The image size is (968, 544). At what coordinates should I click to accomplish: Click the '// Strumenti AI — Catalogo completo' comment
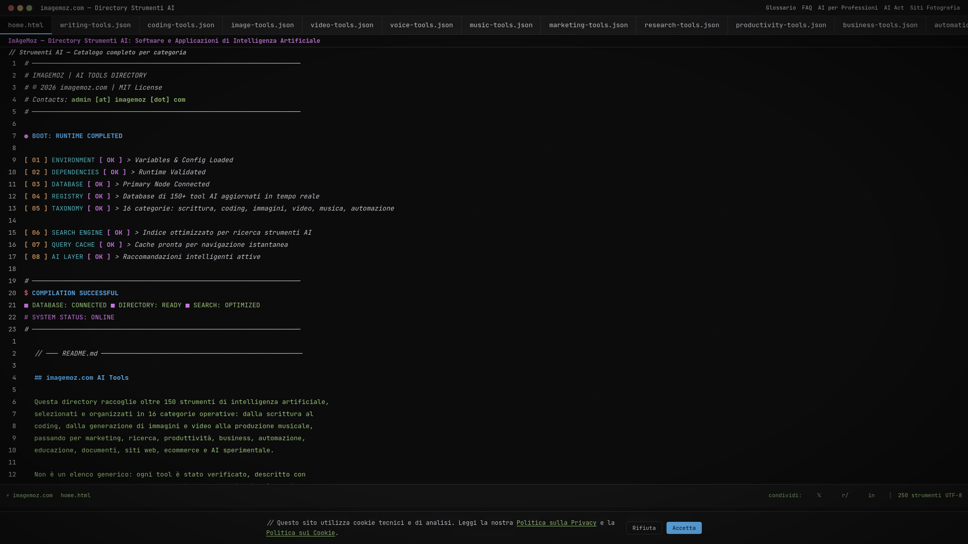tap(97, 52)
